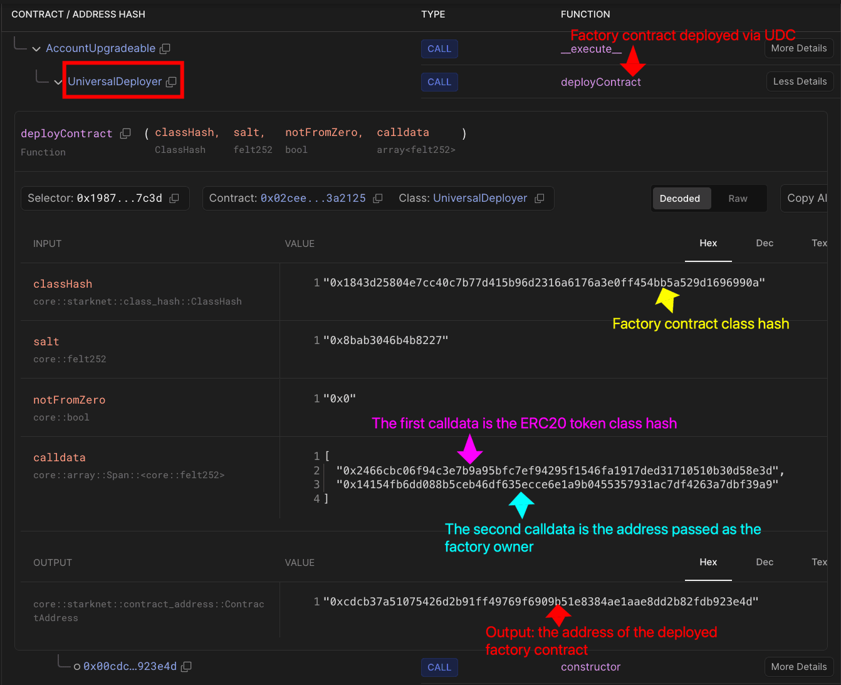Click the Selector 0x1987...7c3d text
Screen dimensions: 841x685
pos(95,198)
